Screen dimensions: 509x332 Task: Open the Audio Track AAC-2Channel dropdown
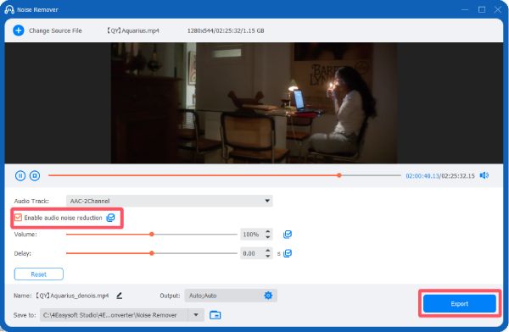(170, 201)
